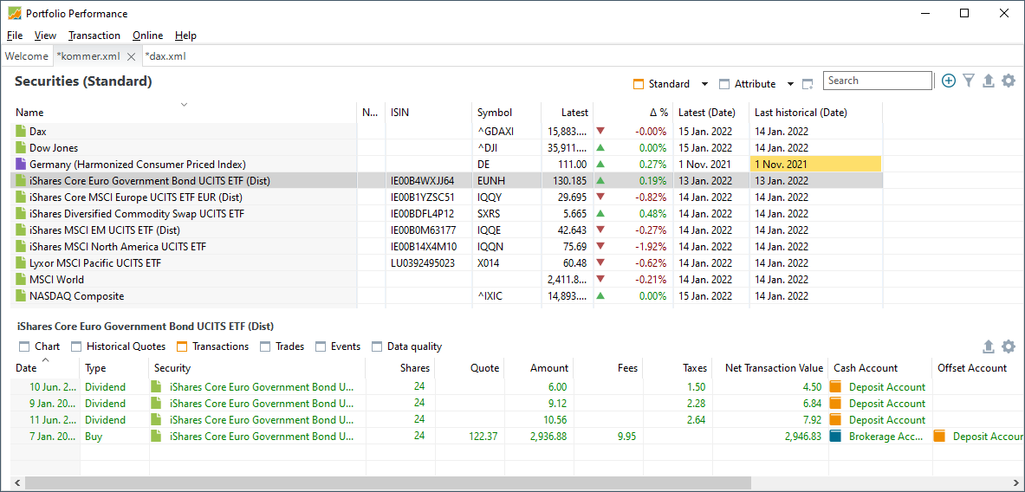
Task: Open lower pane settings gear icon
Action: click(x=1009, y=346)
